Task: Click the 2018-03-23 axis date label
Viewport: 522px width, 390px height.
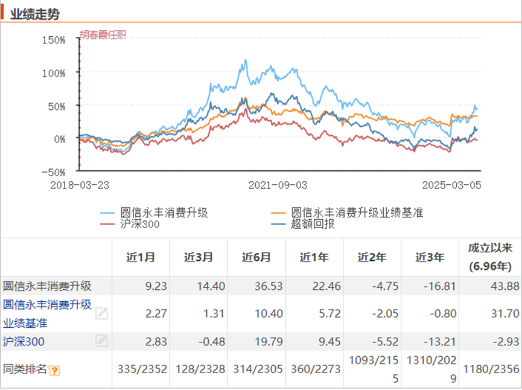Action: click(80, 185)
